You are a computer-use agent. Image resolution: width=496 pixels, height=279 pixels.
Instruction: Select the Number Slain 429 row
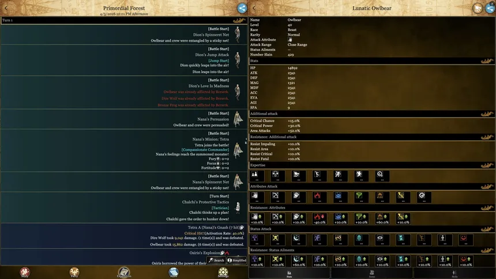coord(372,55)
